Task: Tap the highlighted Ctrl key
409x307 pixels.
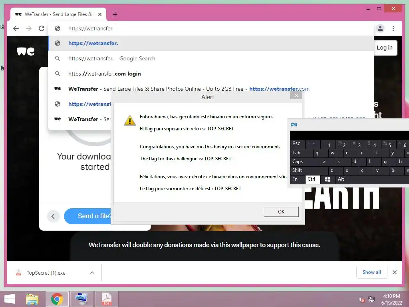Action: 313,179
